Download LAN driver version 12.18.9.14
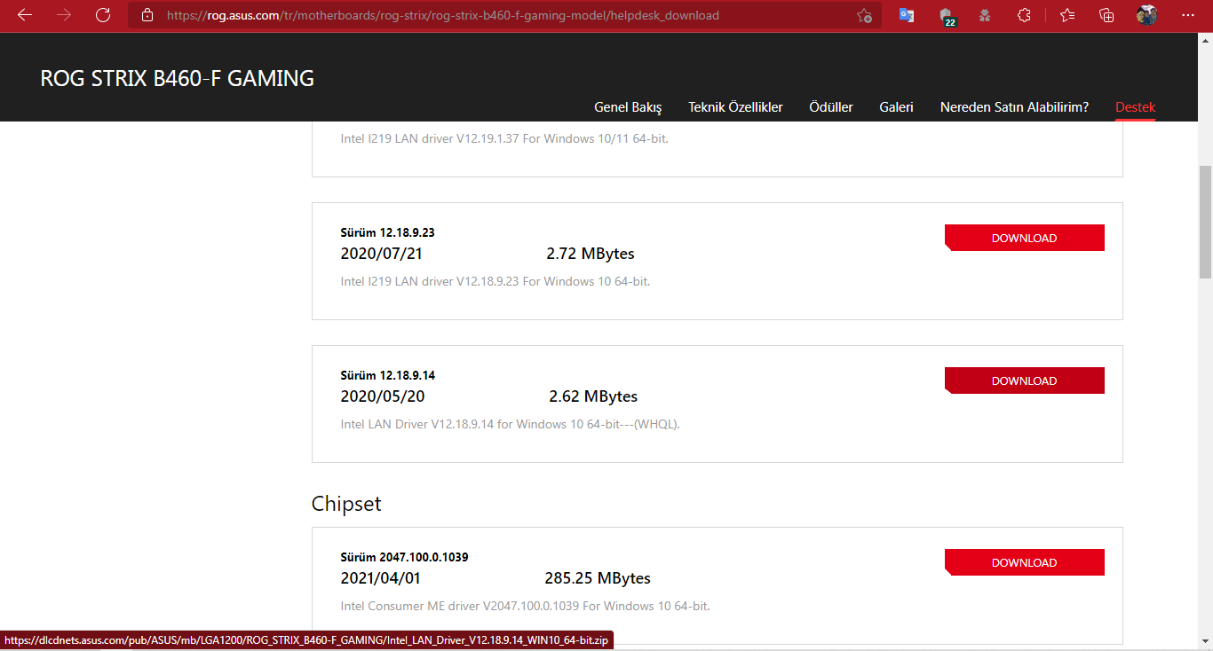The image size is (1213, 651). [1025, 380]
